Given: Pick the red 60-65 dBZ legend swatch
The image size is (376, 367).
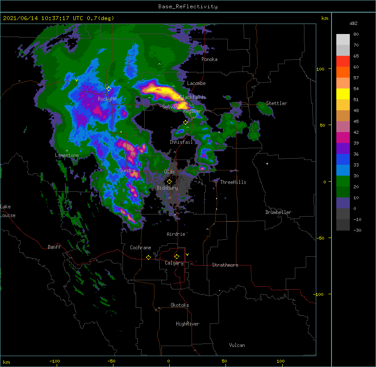Looking at the screenshot, I should [343, 61].
